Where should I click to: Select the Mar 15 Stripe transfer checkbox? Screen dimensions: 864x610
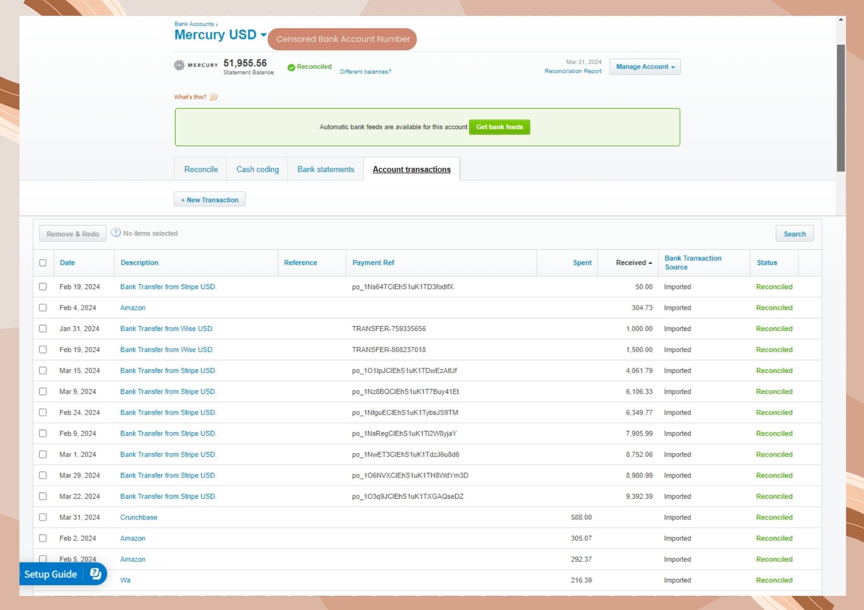point(43,371)
